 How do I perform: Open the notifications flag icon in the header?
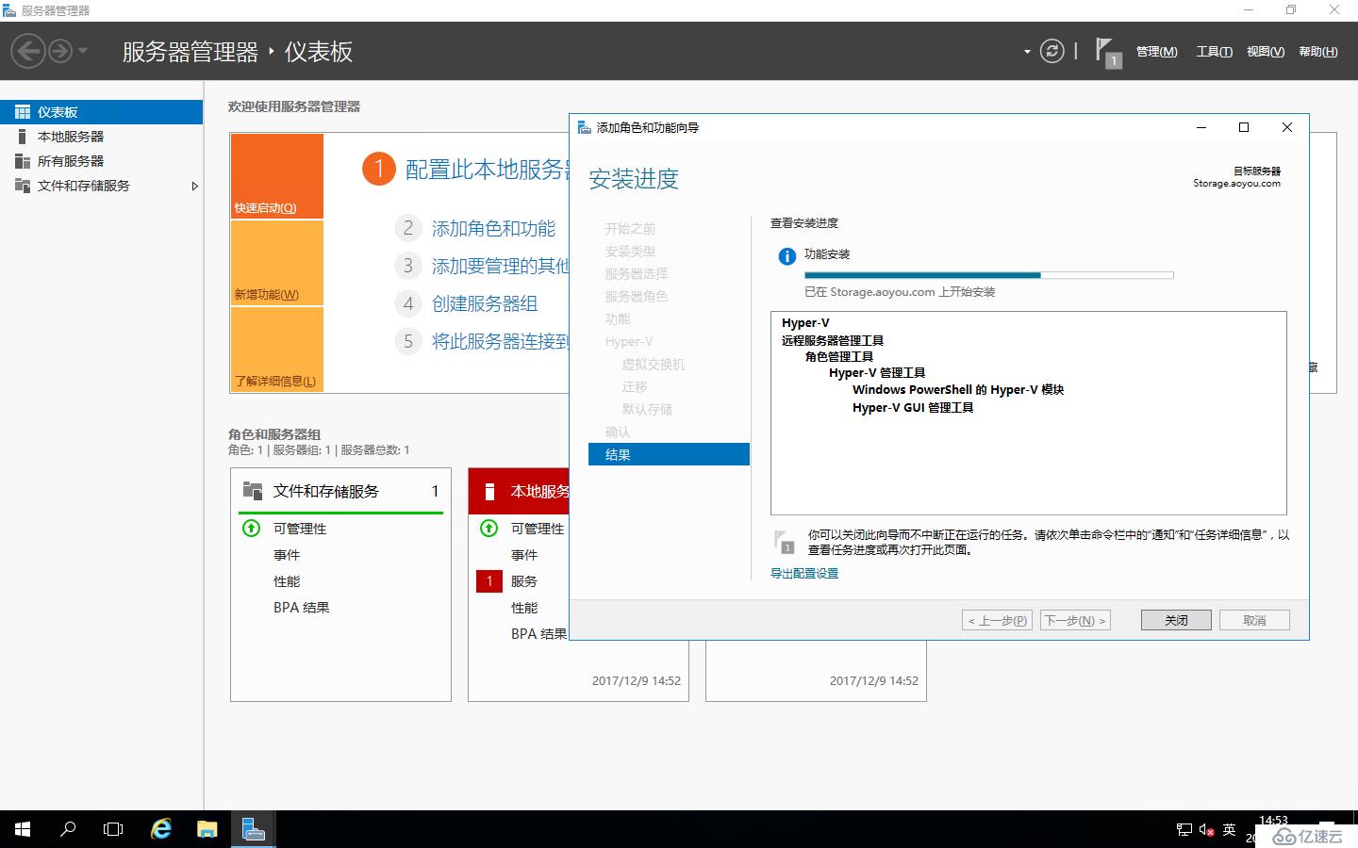pyautogui.click(x=1108, y=52)
